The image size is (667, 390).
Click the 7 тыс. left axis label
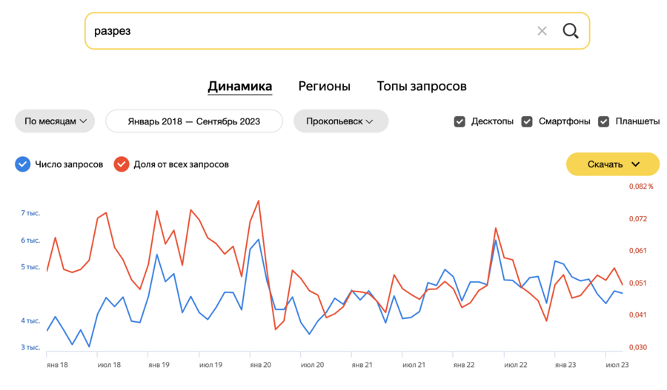click(x=30, y=213)
